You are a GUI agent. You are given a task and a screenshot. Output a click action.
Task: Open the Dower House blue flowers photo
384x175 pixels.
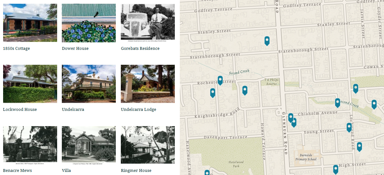[x=89, y=23]
